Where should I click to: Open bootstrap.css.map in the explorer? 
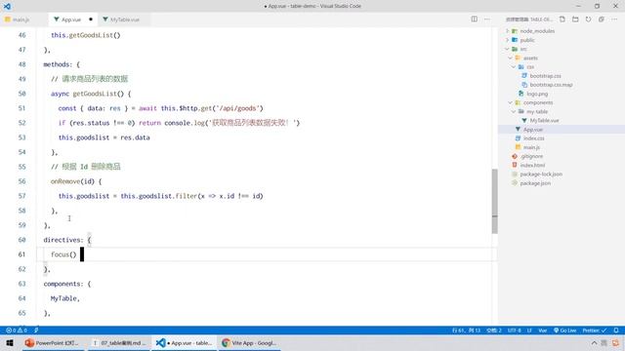click(551, 85)
